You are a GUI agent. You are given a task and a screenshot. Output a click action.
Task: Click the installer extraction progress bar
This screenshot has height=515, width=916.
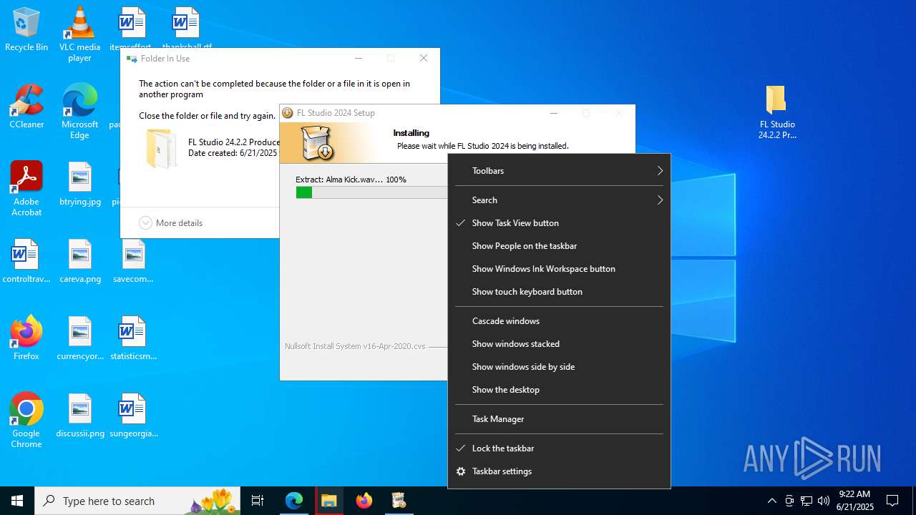click(371, 192)
